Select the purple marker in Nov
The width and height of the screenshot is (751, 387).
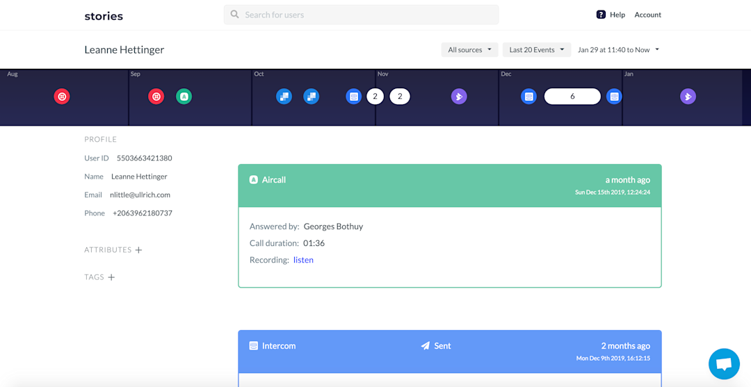click(x=459, y=96)
